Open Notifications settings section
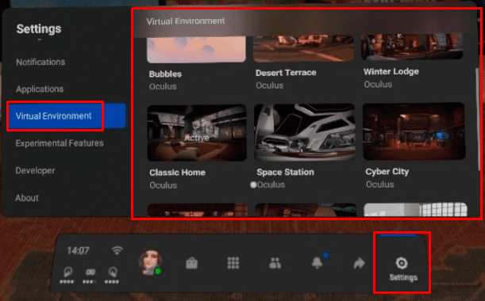The height and width of the screenshot is (301, 485). (x=40, y=62)
